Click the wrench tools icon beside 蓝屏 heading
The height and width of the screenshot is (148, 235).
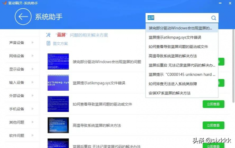pos(48,35)
